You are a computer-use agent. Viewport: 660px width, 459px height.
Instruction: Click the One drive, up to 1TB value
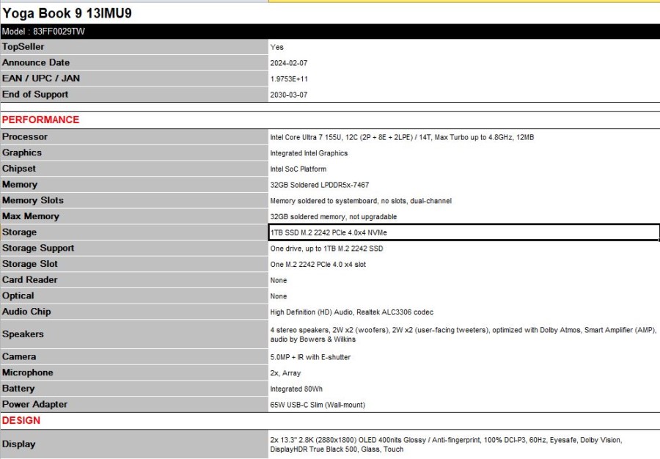pos(326,249)
